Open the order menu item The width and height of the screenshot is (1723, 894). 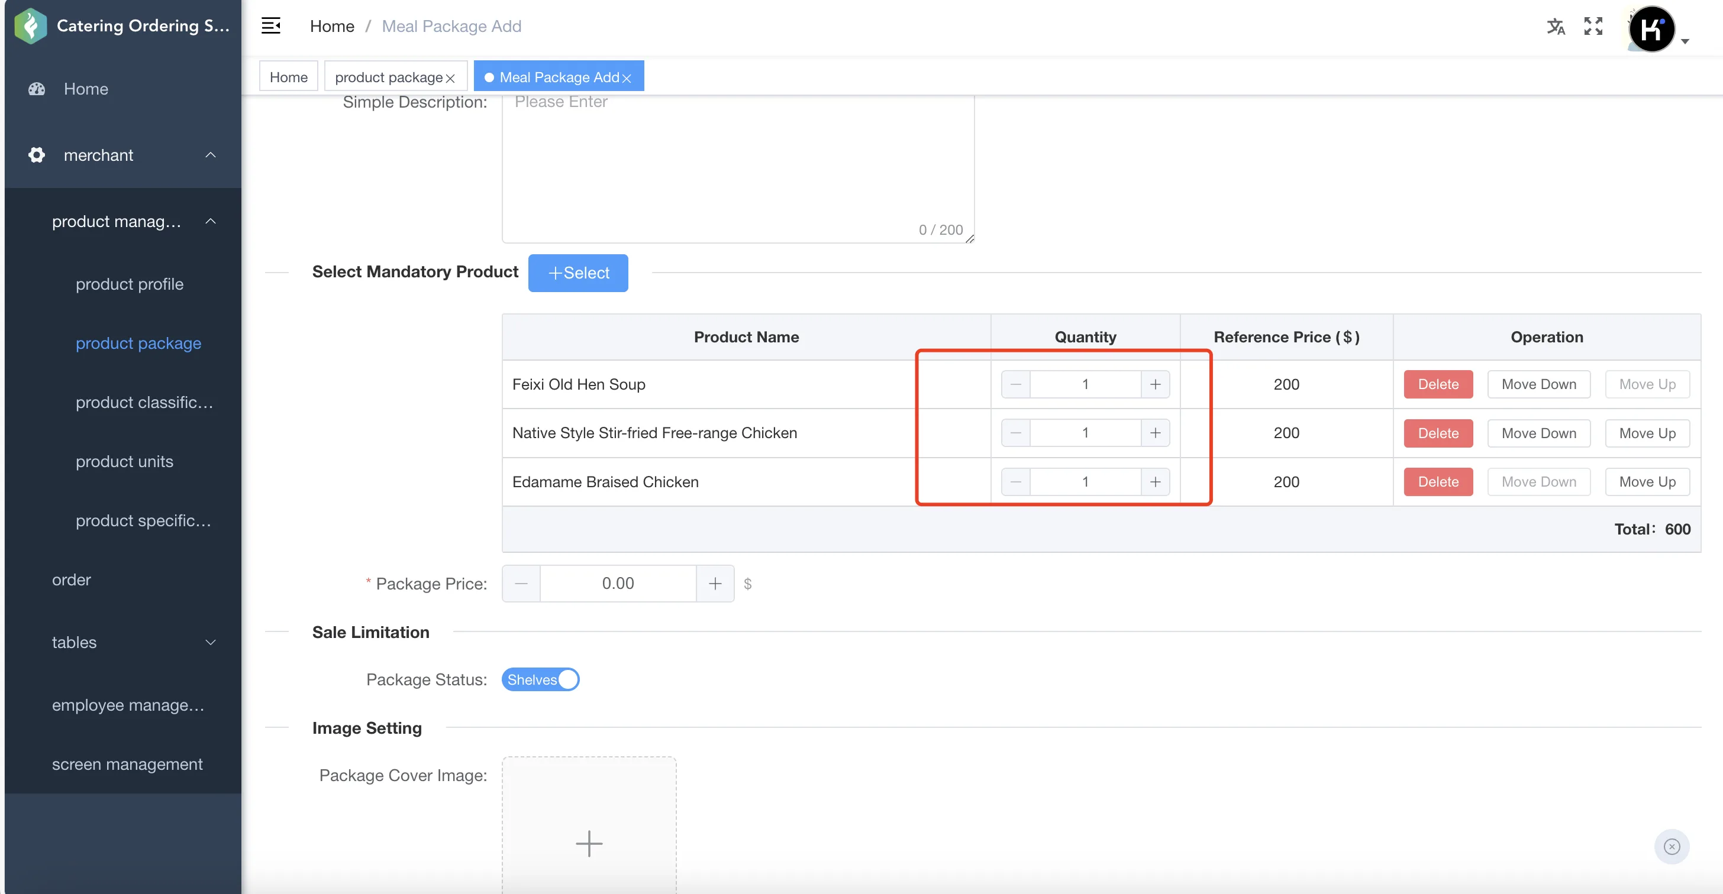point(71,580)
